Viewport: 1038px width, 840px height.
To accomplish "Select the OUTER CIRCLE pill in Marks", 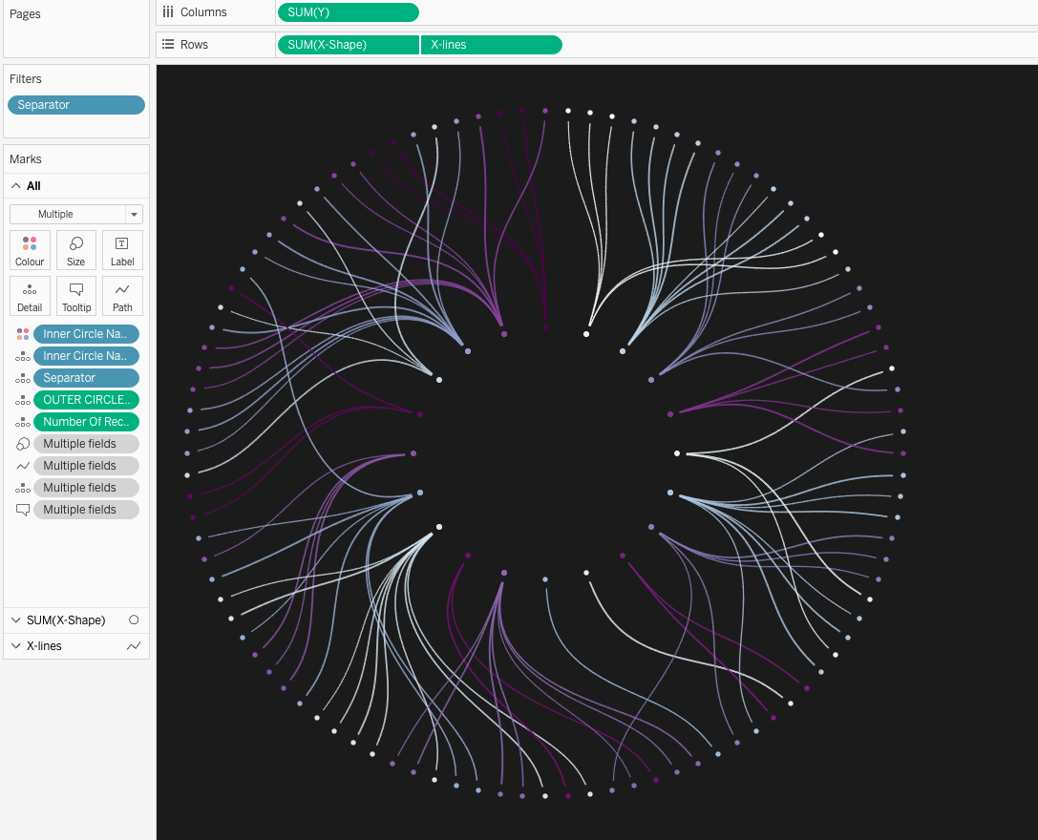I will pyautogui.click(x=86, y=400).
